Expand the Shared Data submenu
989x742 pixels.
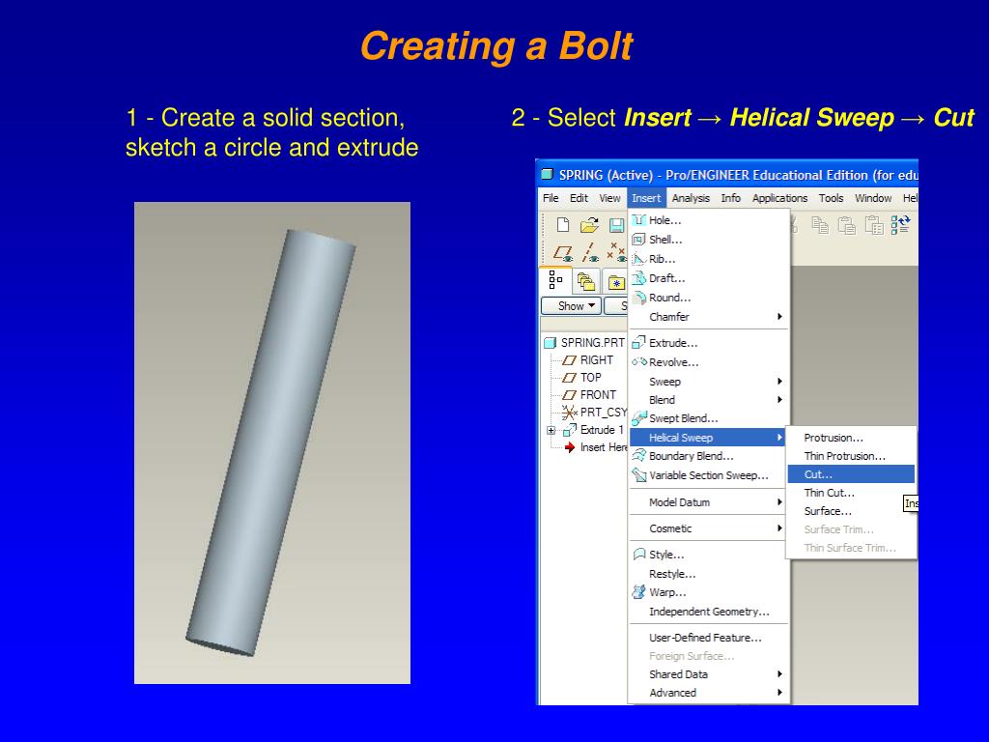tap(710, 673)
